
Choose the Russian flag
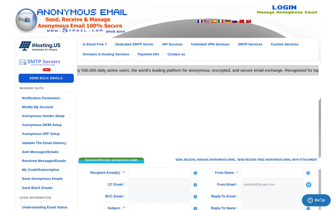[235, 21]
